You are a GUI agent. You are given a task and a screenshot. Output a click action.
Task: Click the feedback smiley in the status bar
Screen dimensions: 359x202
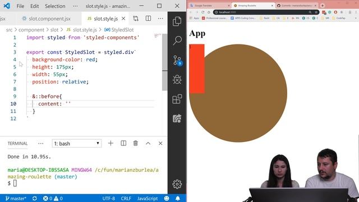pyautogui.click(x=167, y=198)
